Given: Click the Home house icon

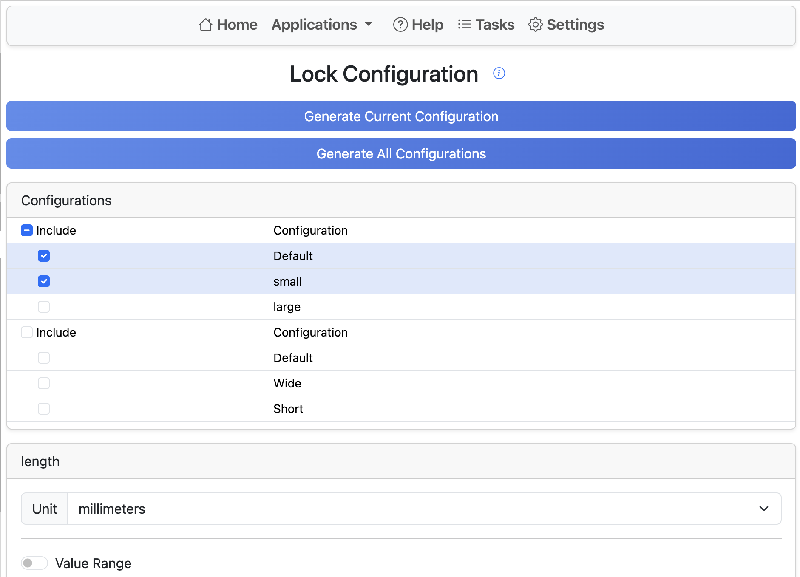Looking at the screenshot, I should (205, 25).
